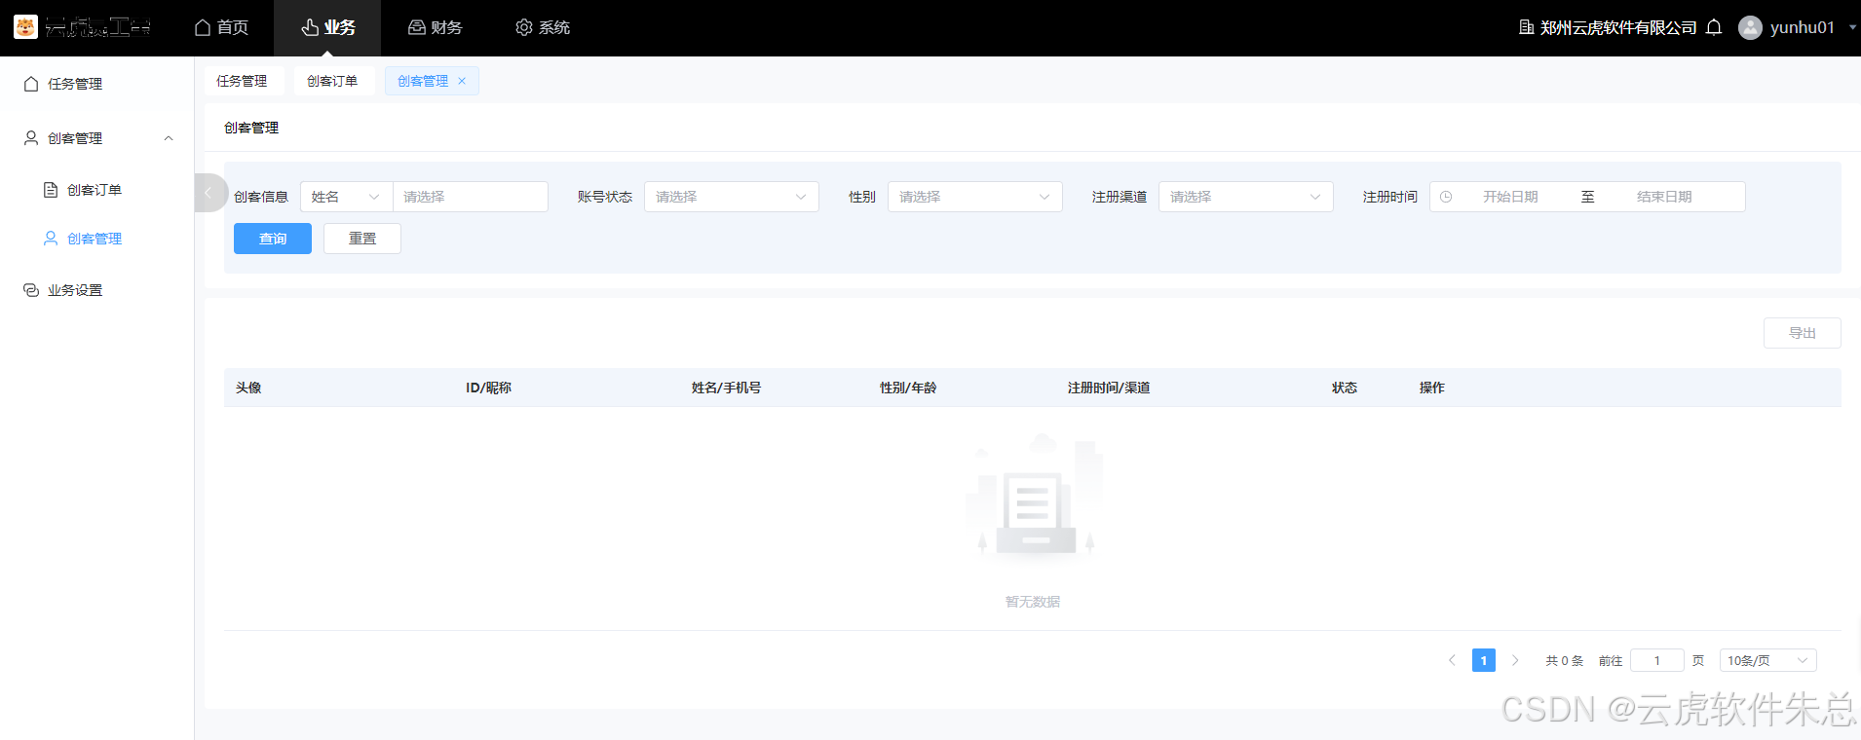Collapse sidebar using the arrow handle
This screenshot has width=1861, height=740.
[209, 193]
